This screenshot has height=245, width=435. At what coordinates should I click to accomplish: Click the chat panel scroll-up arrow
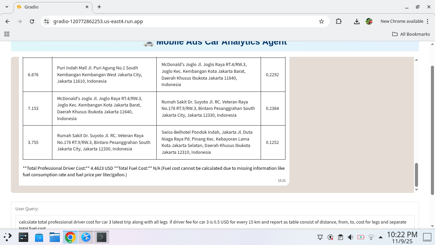point(416,60)
